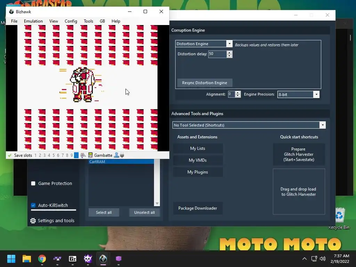Click the green checkmark status icon in Bizhawk
Image resolution: width=356 pixels, height=267 pixels.
[x=9, y=155]
